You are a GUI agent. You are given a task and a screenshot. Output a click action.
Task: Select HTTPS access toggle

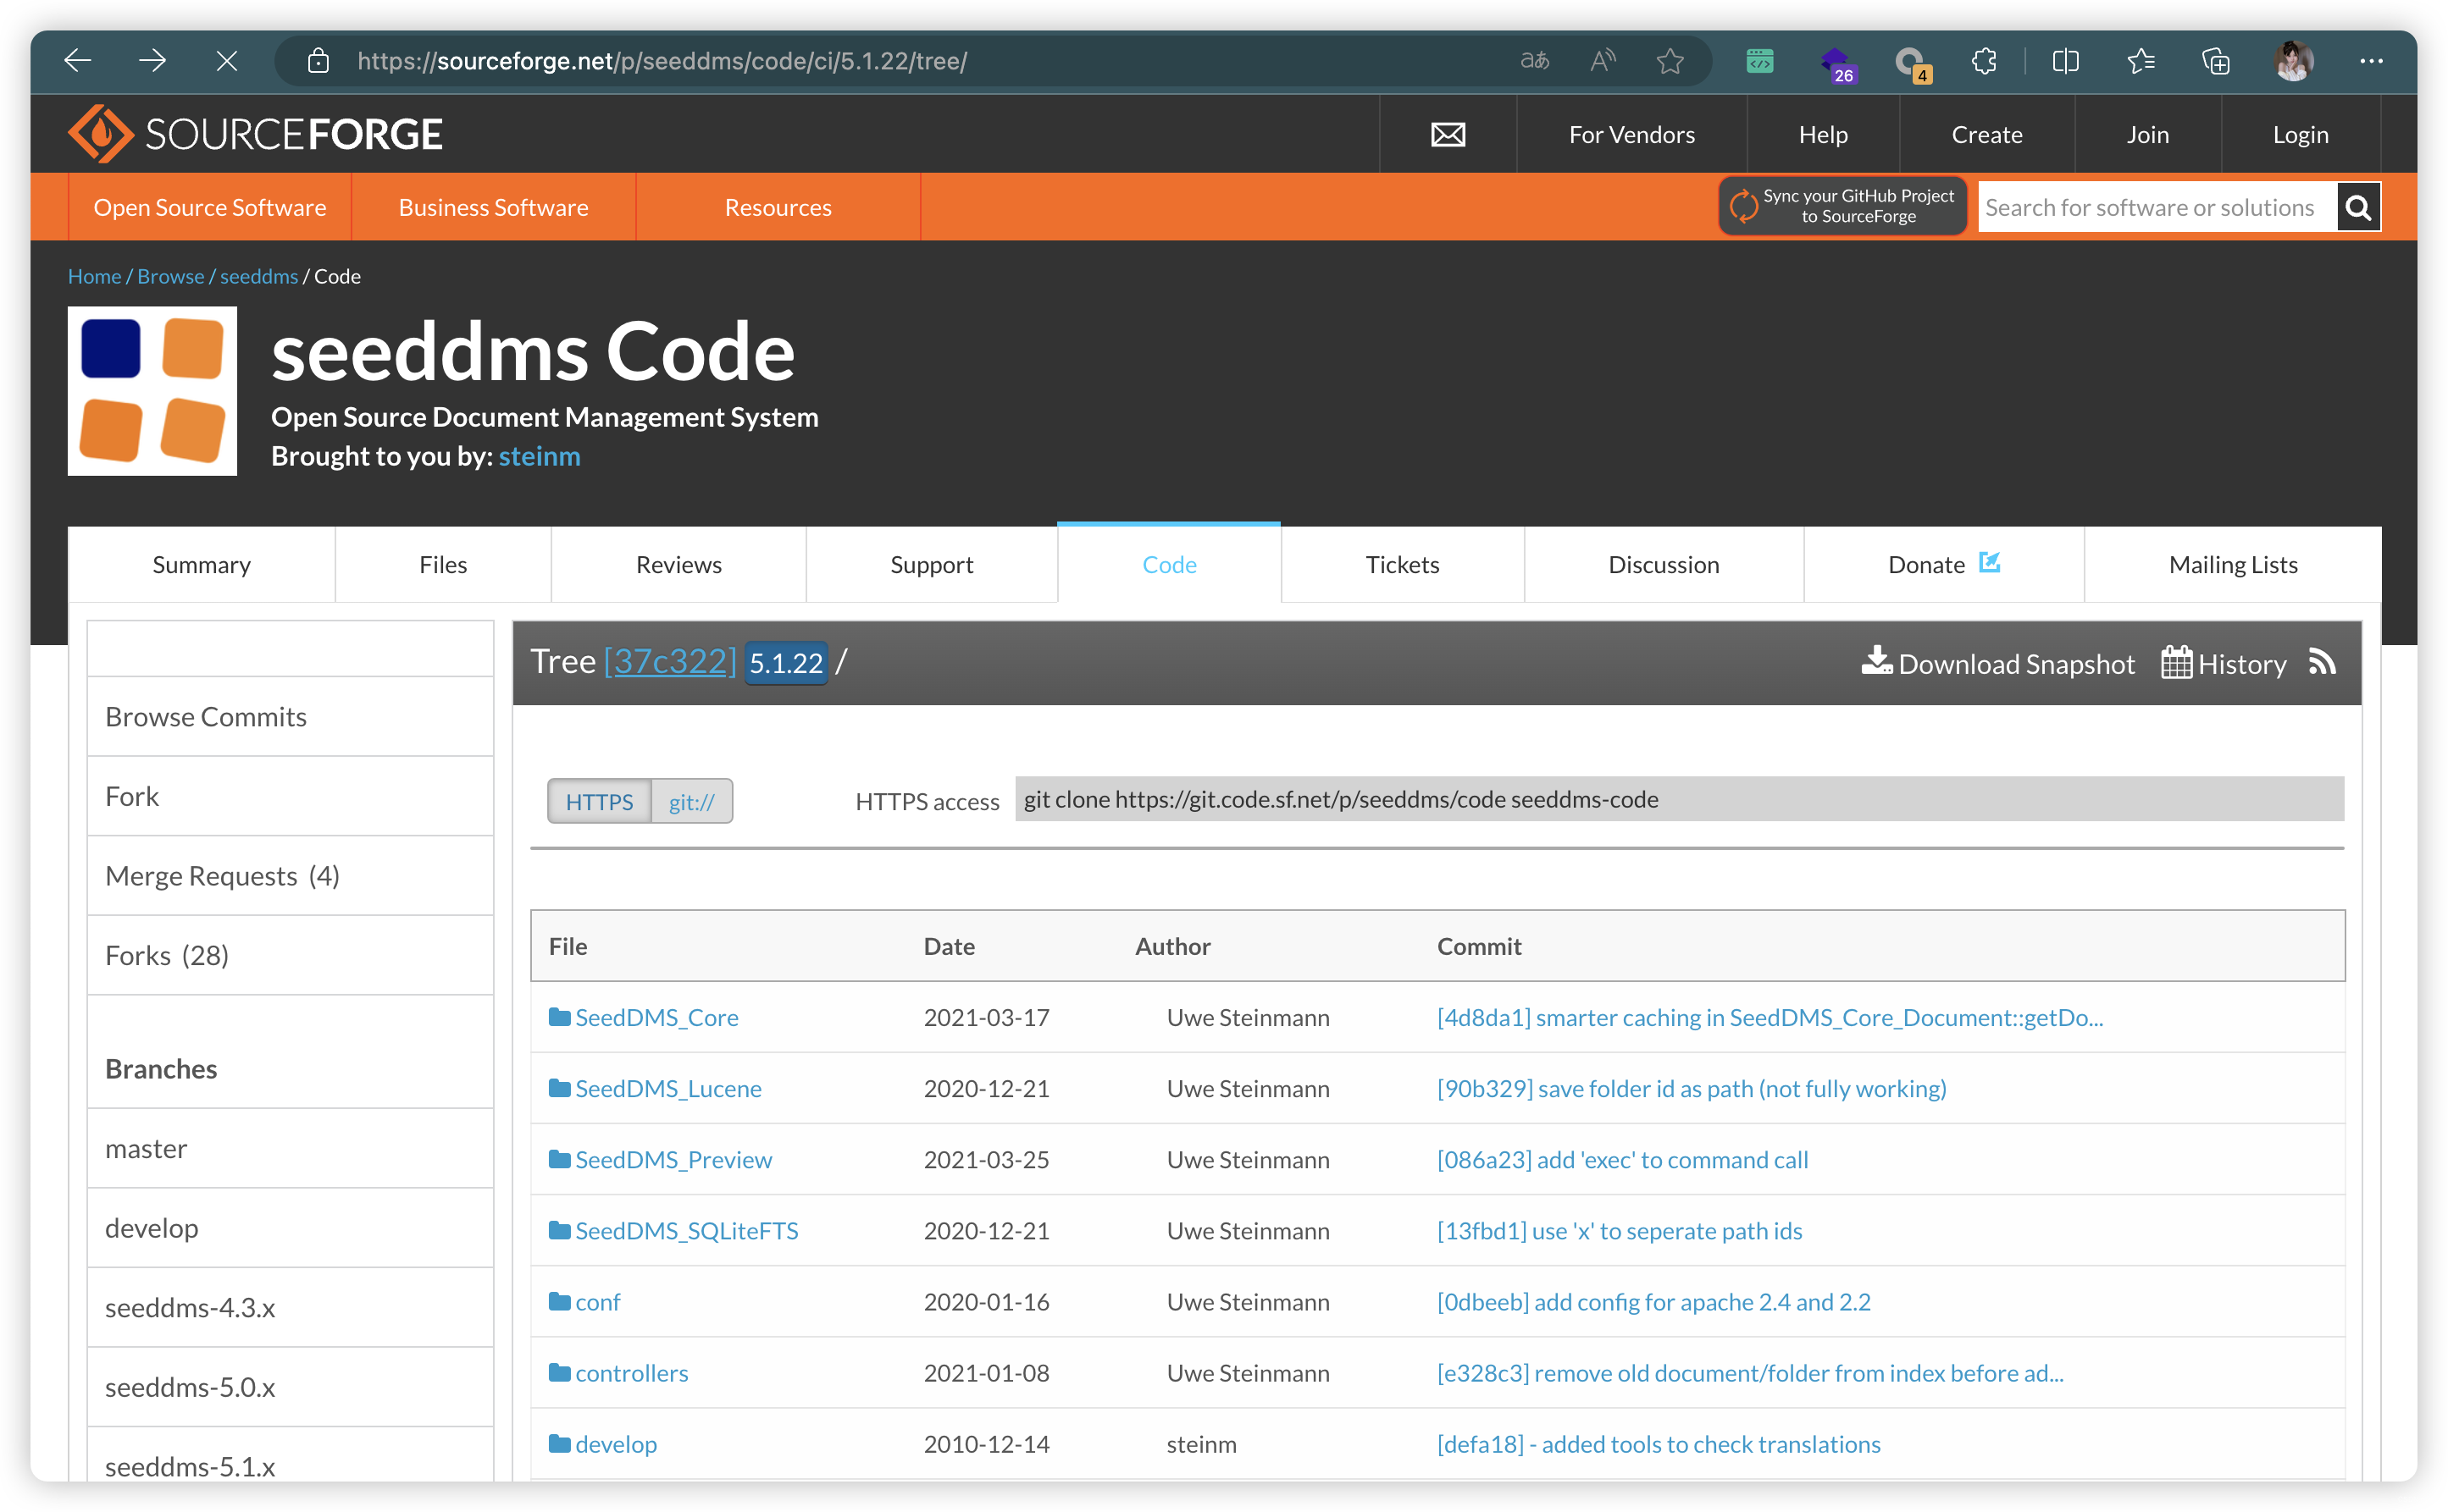[599, 801]
